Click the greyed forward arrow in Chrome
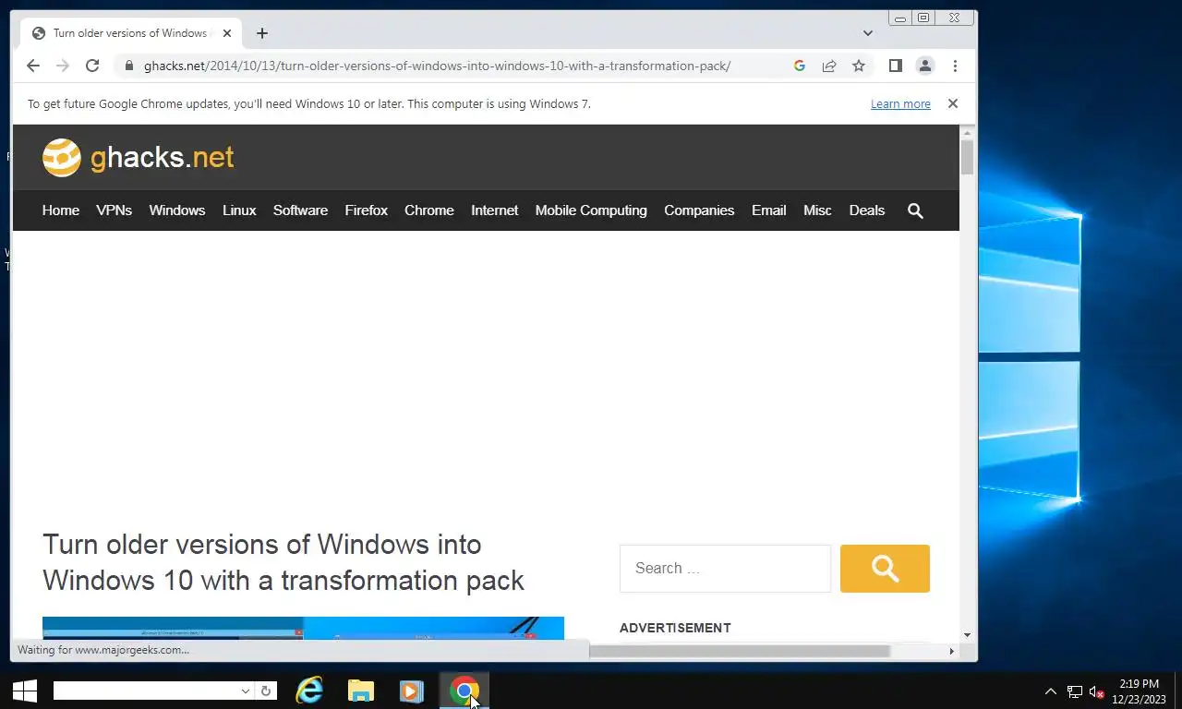This screenshot has height=709, width=1182. [63, 66]
